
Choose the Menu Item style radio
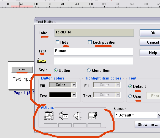[89, 70]
